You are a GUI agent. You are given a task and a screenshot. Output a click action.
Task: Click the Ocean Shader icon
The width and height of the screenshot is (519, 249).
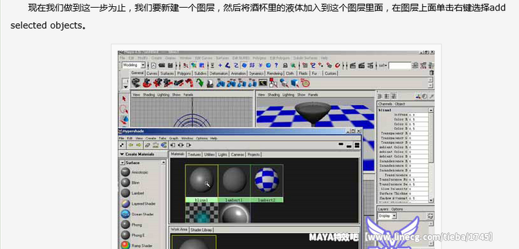(x=125, y=214)
